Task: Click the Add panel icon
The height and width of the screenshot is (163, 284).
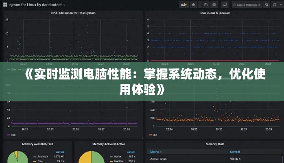Action: (x=184, y=5)
